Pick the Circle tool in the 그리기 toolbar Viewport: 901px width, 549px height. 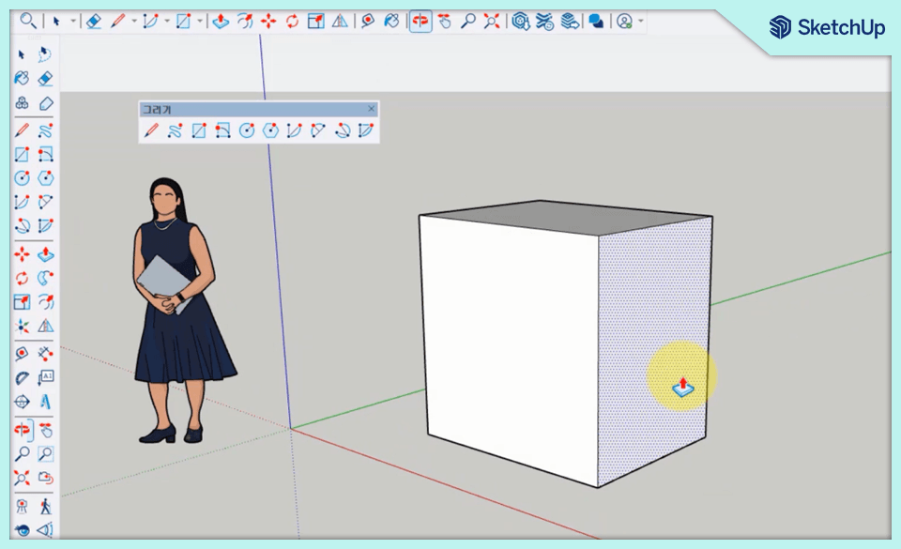tap(247, 131)
